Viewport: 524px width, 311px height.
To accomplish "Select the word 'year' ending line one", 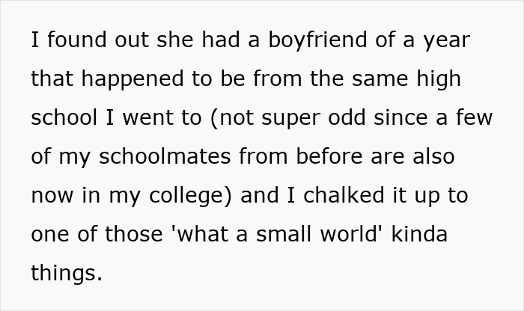I will 445,40.
